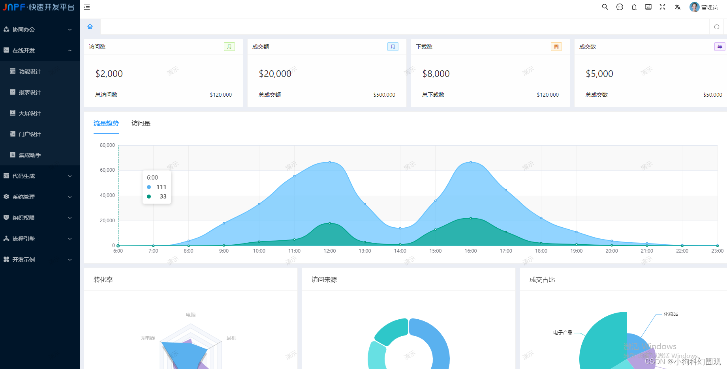Click the 耳机 radar axis label

[x=231, y=338]
